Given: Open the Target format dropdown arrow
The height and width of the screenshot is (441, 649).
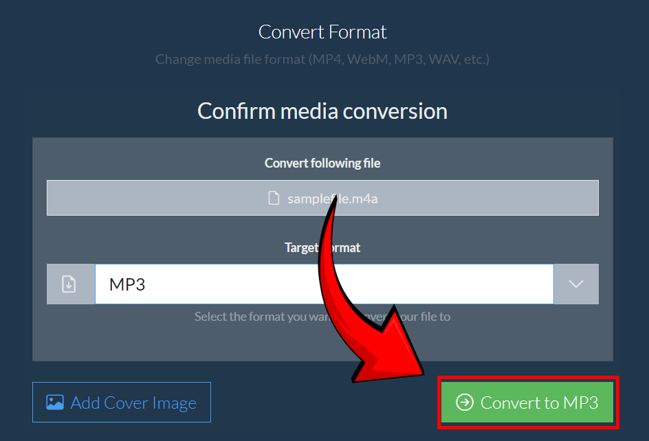Looking at the screenshot, I should [x=576, y=284].
